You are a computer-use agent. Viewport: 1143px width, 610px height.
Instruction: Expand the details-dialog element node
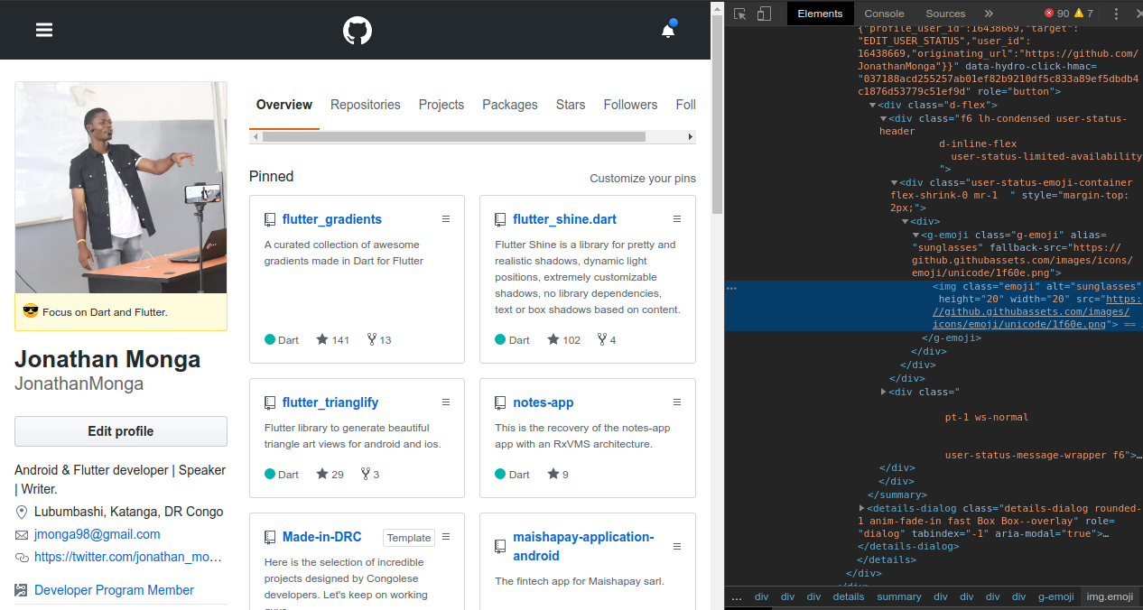point(861,508)
